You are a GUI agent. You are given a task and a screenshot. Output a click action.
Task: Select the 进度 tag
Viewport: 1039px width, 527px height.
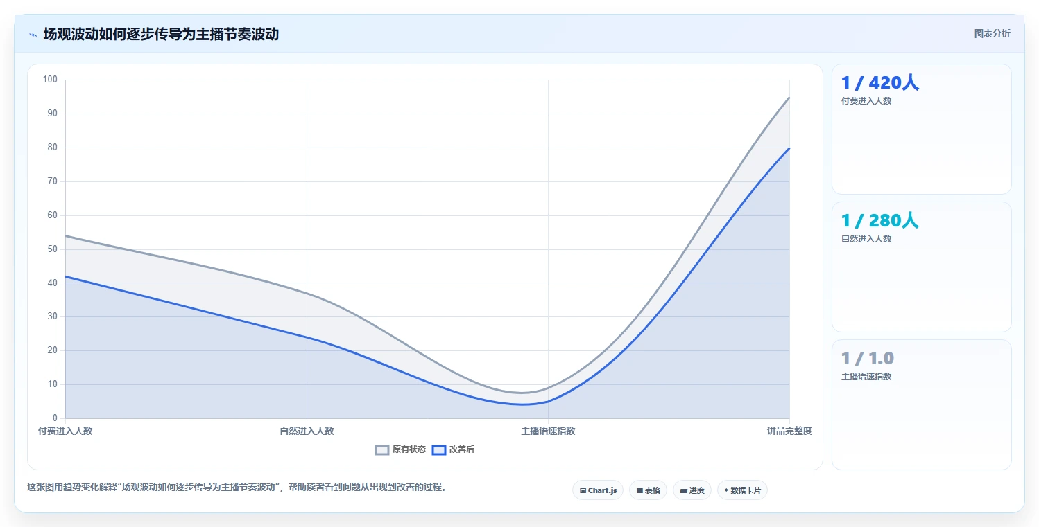point(692,490)
